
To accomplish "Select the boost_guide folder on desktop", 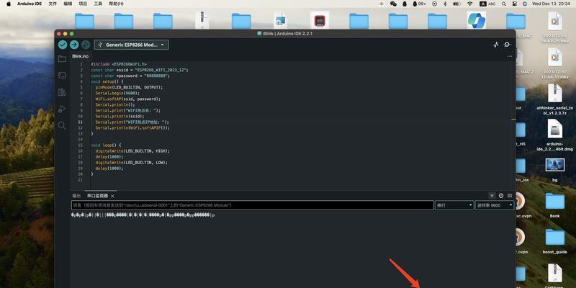I will [554, 241].
